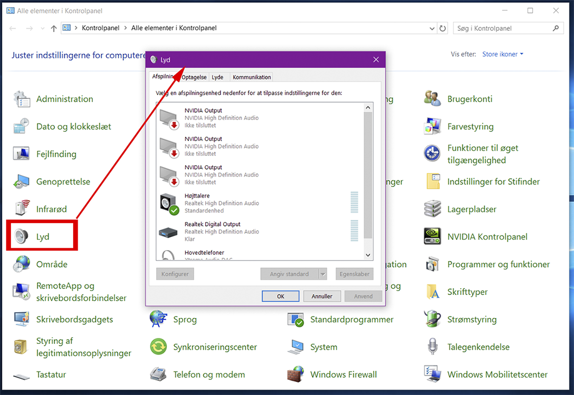This screenshot has width=574, height=395.
Task: Open Indstillinger for Stifinder icon
Action: click(433, 182)
